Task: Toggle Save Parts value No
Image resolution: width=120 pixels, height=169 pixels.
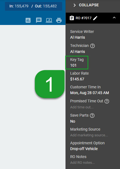Action: (73, 121)
